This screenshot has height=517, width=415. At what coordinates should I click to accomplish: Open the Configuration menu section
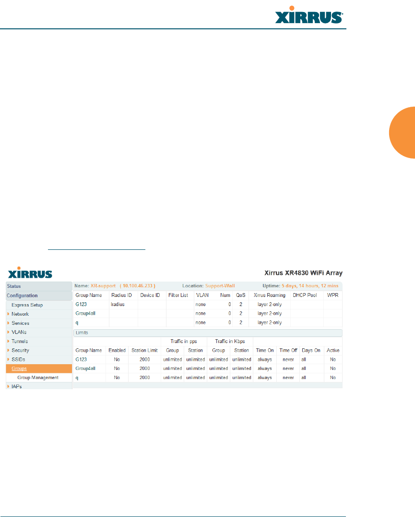[39, 295]
